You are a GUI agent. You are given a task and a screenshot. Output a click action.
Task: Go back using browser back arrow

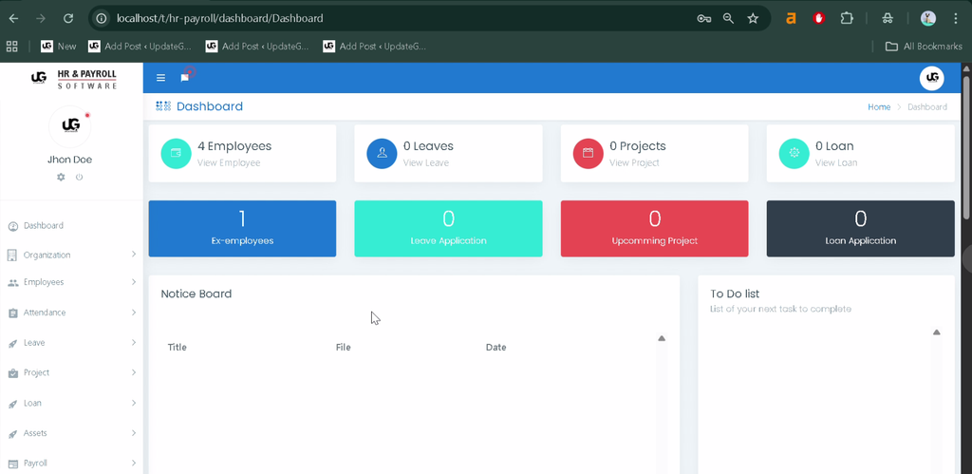13,19
